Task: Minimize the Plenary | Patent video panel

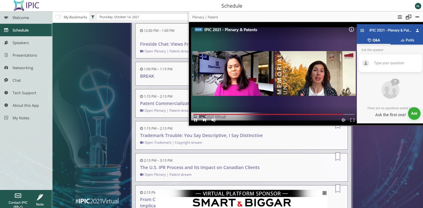Action: click(417, 17)
